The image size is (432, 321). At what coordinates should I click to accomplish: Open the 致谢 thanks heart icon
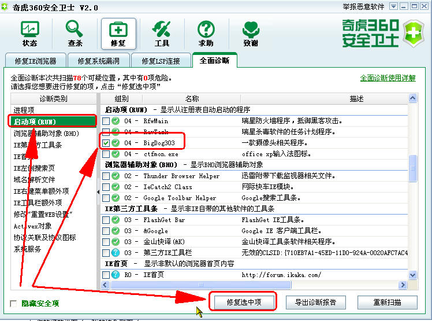point(251,34)
